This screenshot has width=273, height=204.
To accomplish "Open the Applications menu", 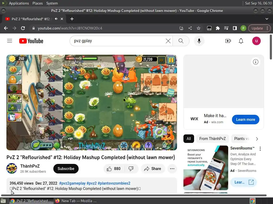I will click(x=19, y=3).
